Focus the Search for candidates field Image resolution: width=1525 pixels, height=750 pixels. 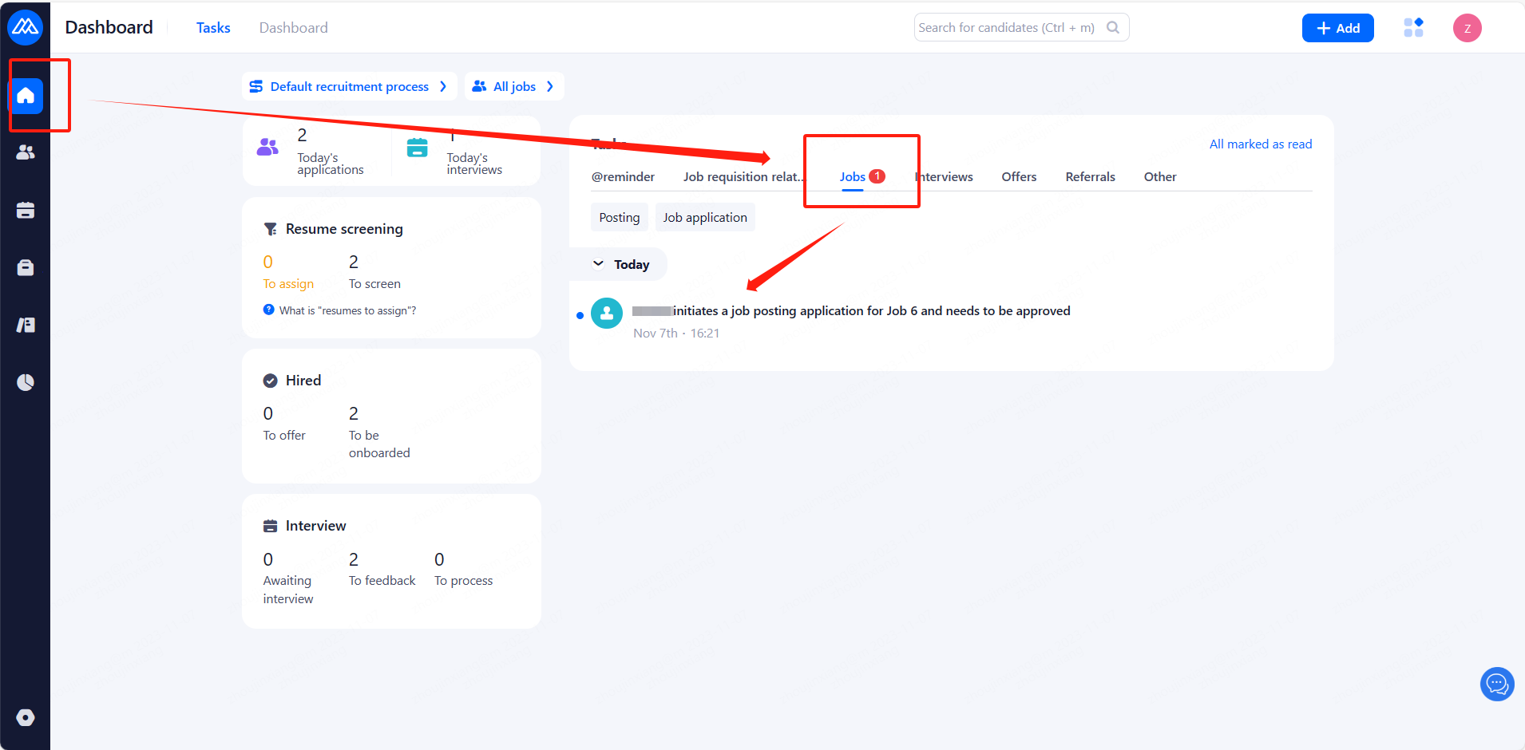pyautogui.click(x=1021, y=27)
